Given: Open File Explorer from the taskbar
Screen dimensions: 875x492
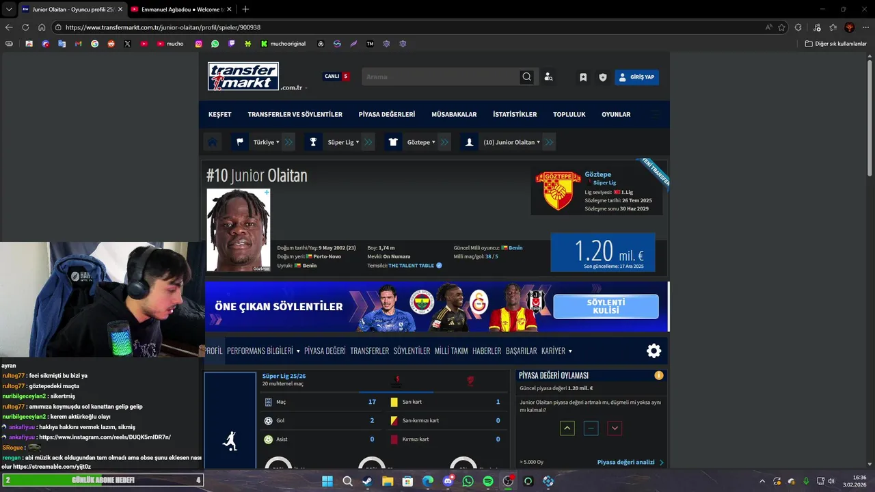Looking at the screenshot, I should click(388, 481).
